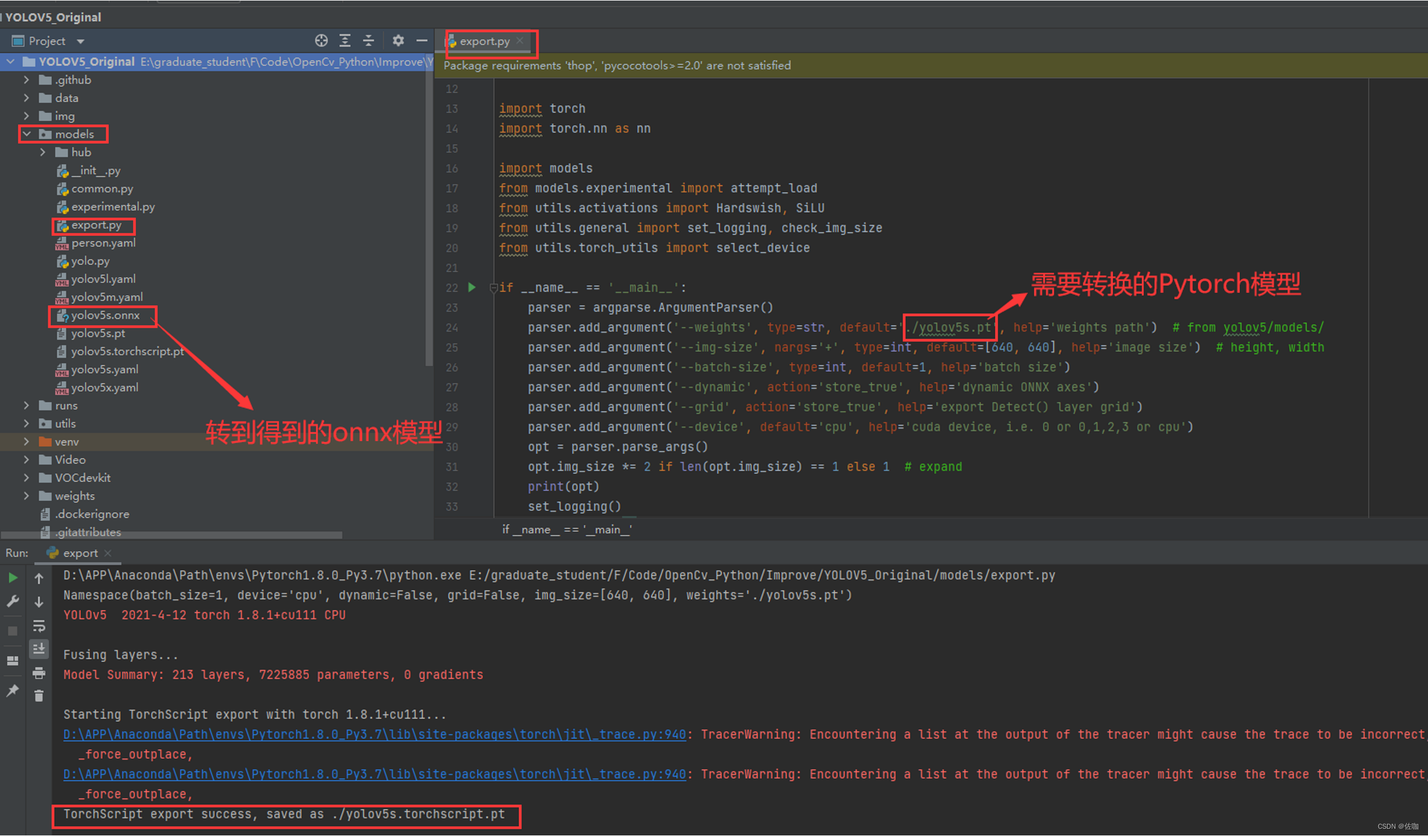
Task: Pin the Run tab
Action: pos(13,691)
